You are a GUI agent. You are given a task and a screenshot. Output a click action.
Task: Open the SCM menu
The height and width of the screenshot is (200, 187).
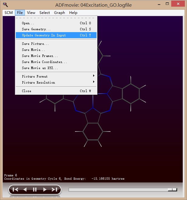pyautogui.click(x=8, y=13)
